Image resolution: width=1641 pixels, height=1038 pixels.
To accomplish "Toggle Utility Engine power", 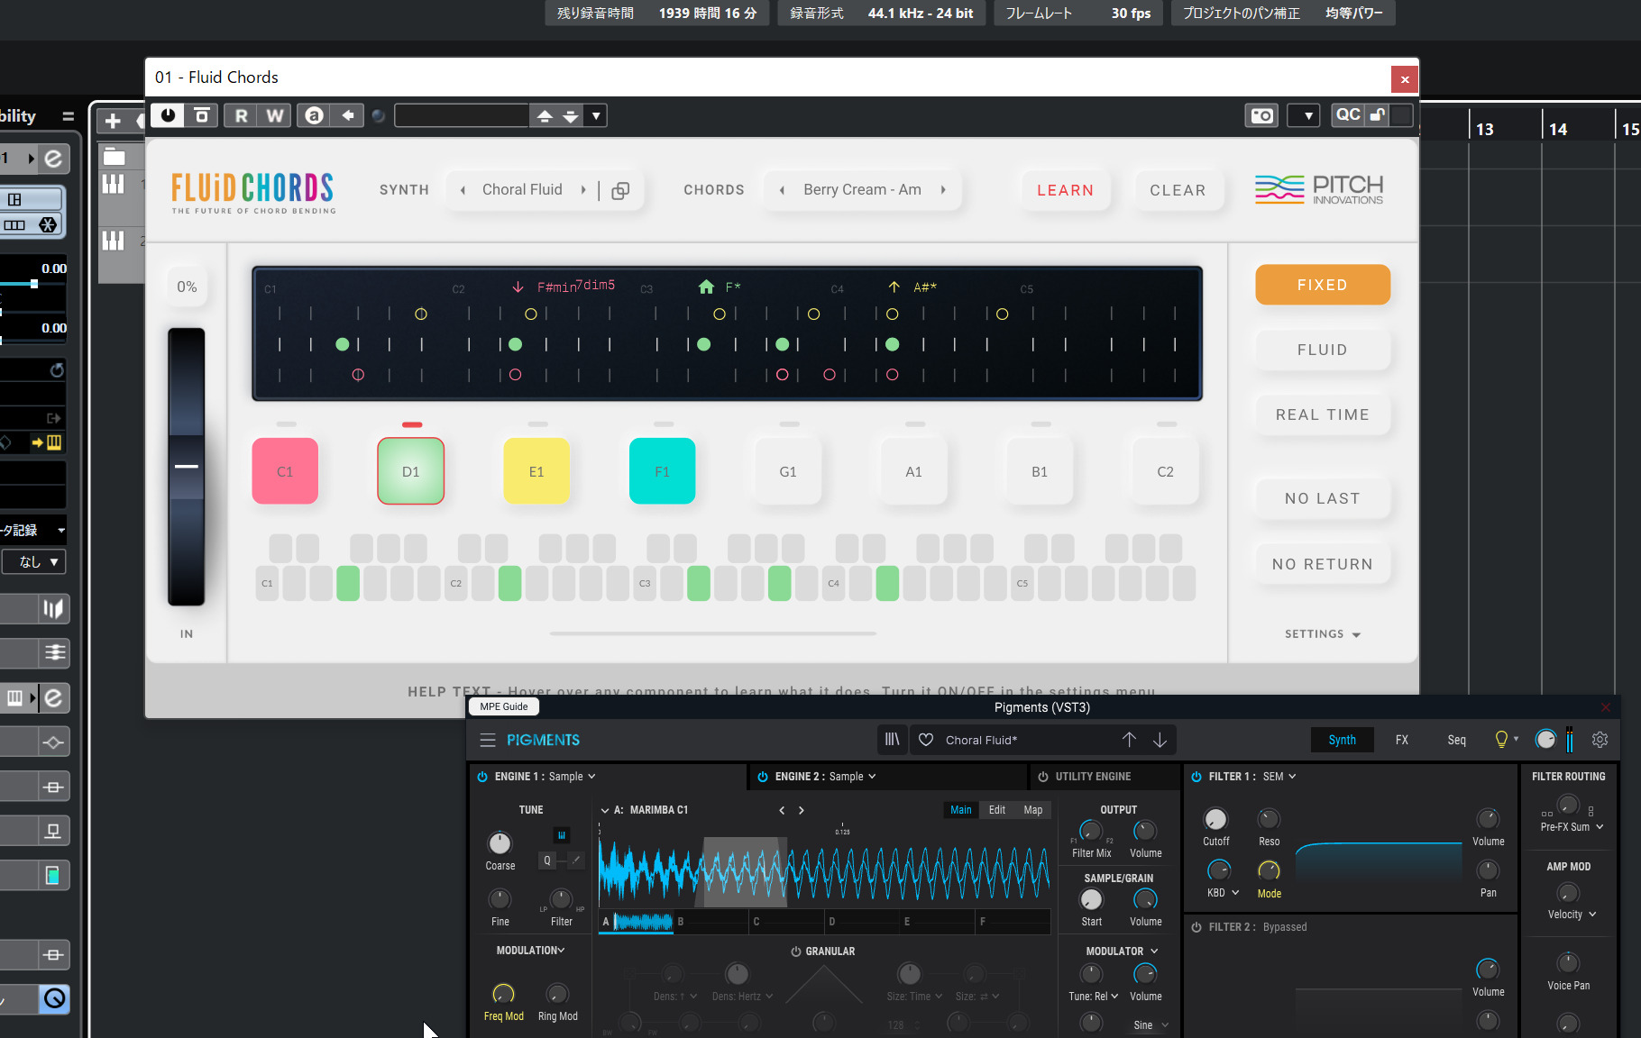I will click(1043, 776).
